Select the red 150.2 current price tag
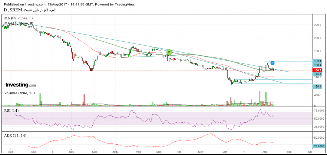The width and height of the screenshot is (327, 155). tap(317, 70)
